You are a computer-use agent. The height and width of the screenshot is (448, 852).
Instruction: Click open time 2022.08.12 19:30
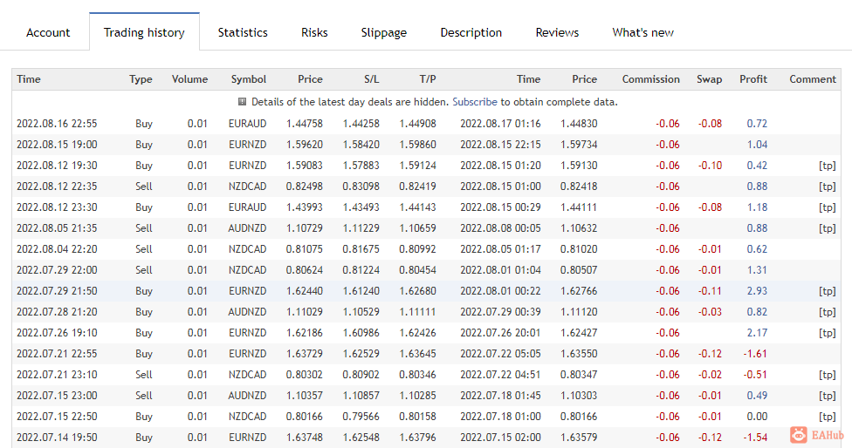57,166
